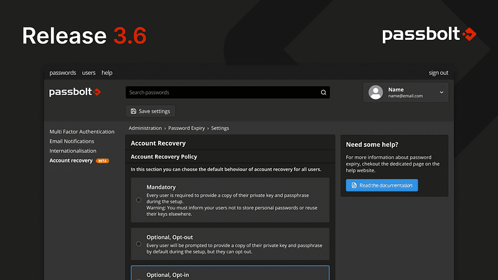
Task: Open the help menu item
Action: click(x=107, y=73)
